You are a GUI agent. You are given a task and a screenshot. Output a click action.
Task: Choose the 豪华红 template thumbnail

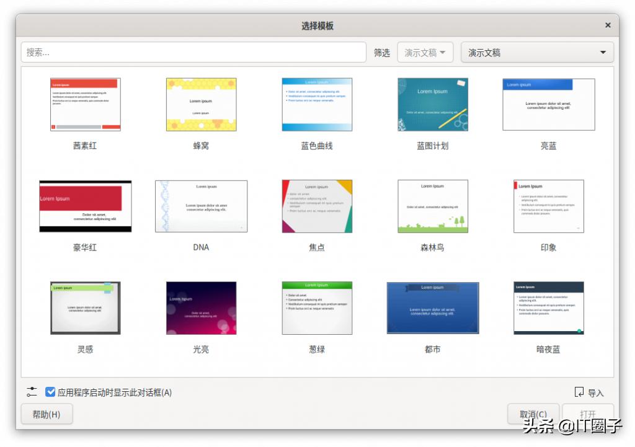(x=85, y=206)
